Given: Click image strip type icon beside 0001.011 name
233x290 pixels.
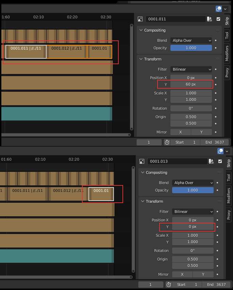Looking at the screenshot, I should tap(140, 19).
